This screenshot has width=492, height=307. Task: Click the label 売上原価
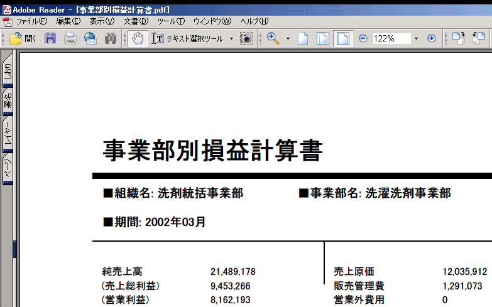(354, 272)
